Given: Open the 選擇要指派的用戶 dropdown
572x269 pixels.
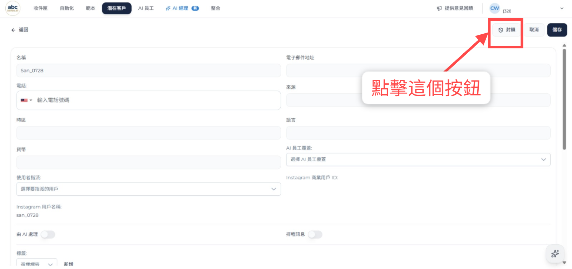Looking at the screenshot, I should coord(148,189).
